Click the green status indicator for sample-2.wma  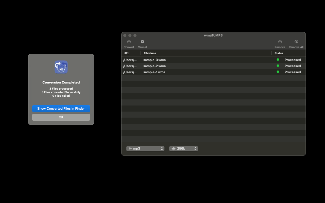point(278,66)
